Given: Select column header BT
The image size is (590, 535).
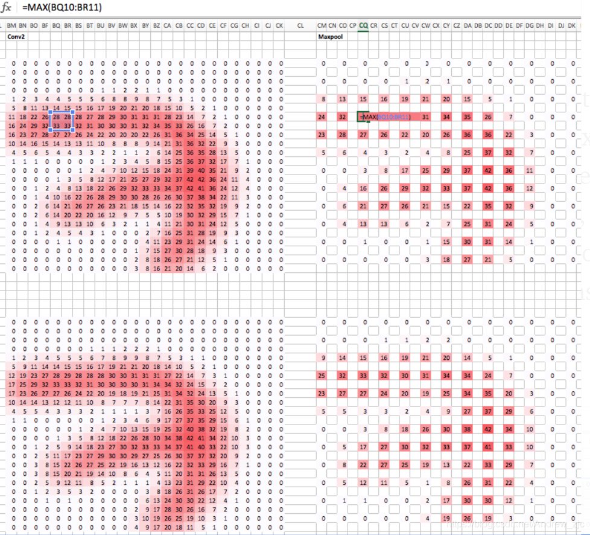Looking at the screenshot, I should (89, 25).
